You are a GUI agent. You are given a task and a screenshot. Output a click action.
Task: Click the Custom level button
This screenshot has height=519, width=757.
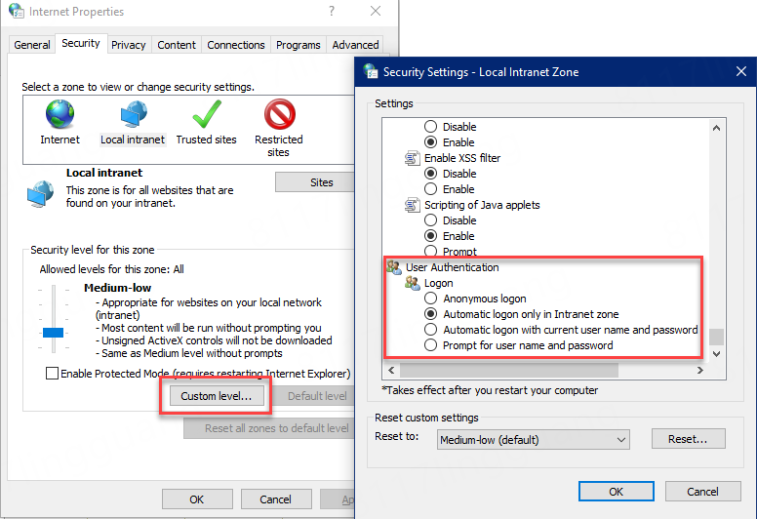pyautogui.click(x=216, y=396)
